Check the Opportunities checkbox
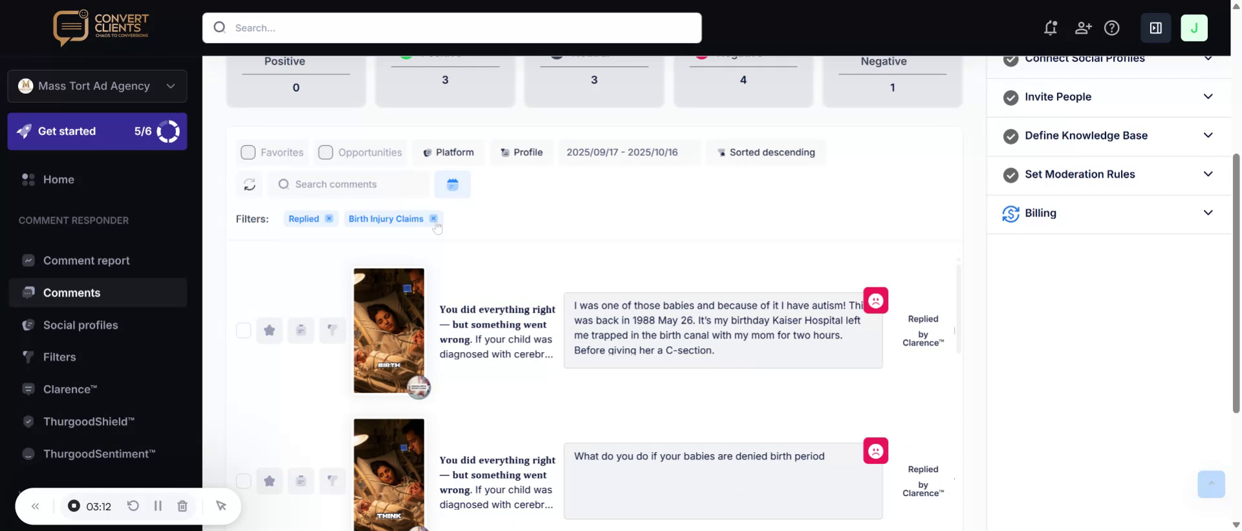 (325, 152)
